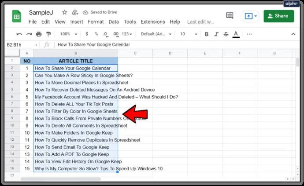Screen dimensions: 304x186
Task: Click the B2:B16 name box field
Action: (21, 45)
